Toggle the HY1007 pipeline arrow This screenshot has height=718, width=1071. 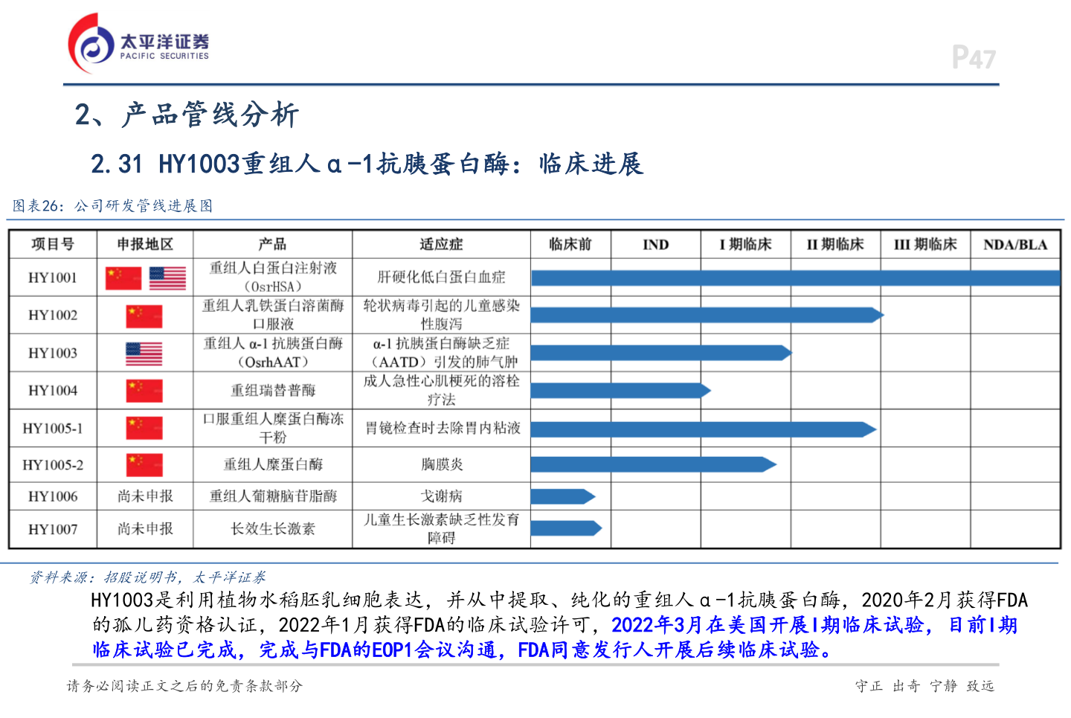point(565,528)
